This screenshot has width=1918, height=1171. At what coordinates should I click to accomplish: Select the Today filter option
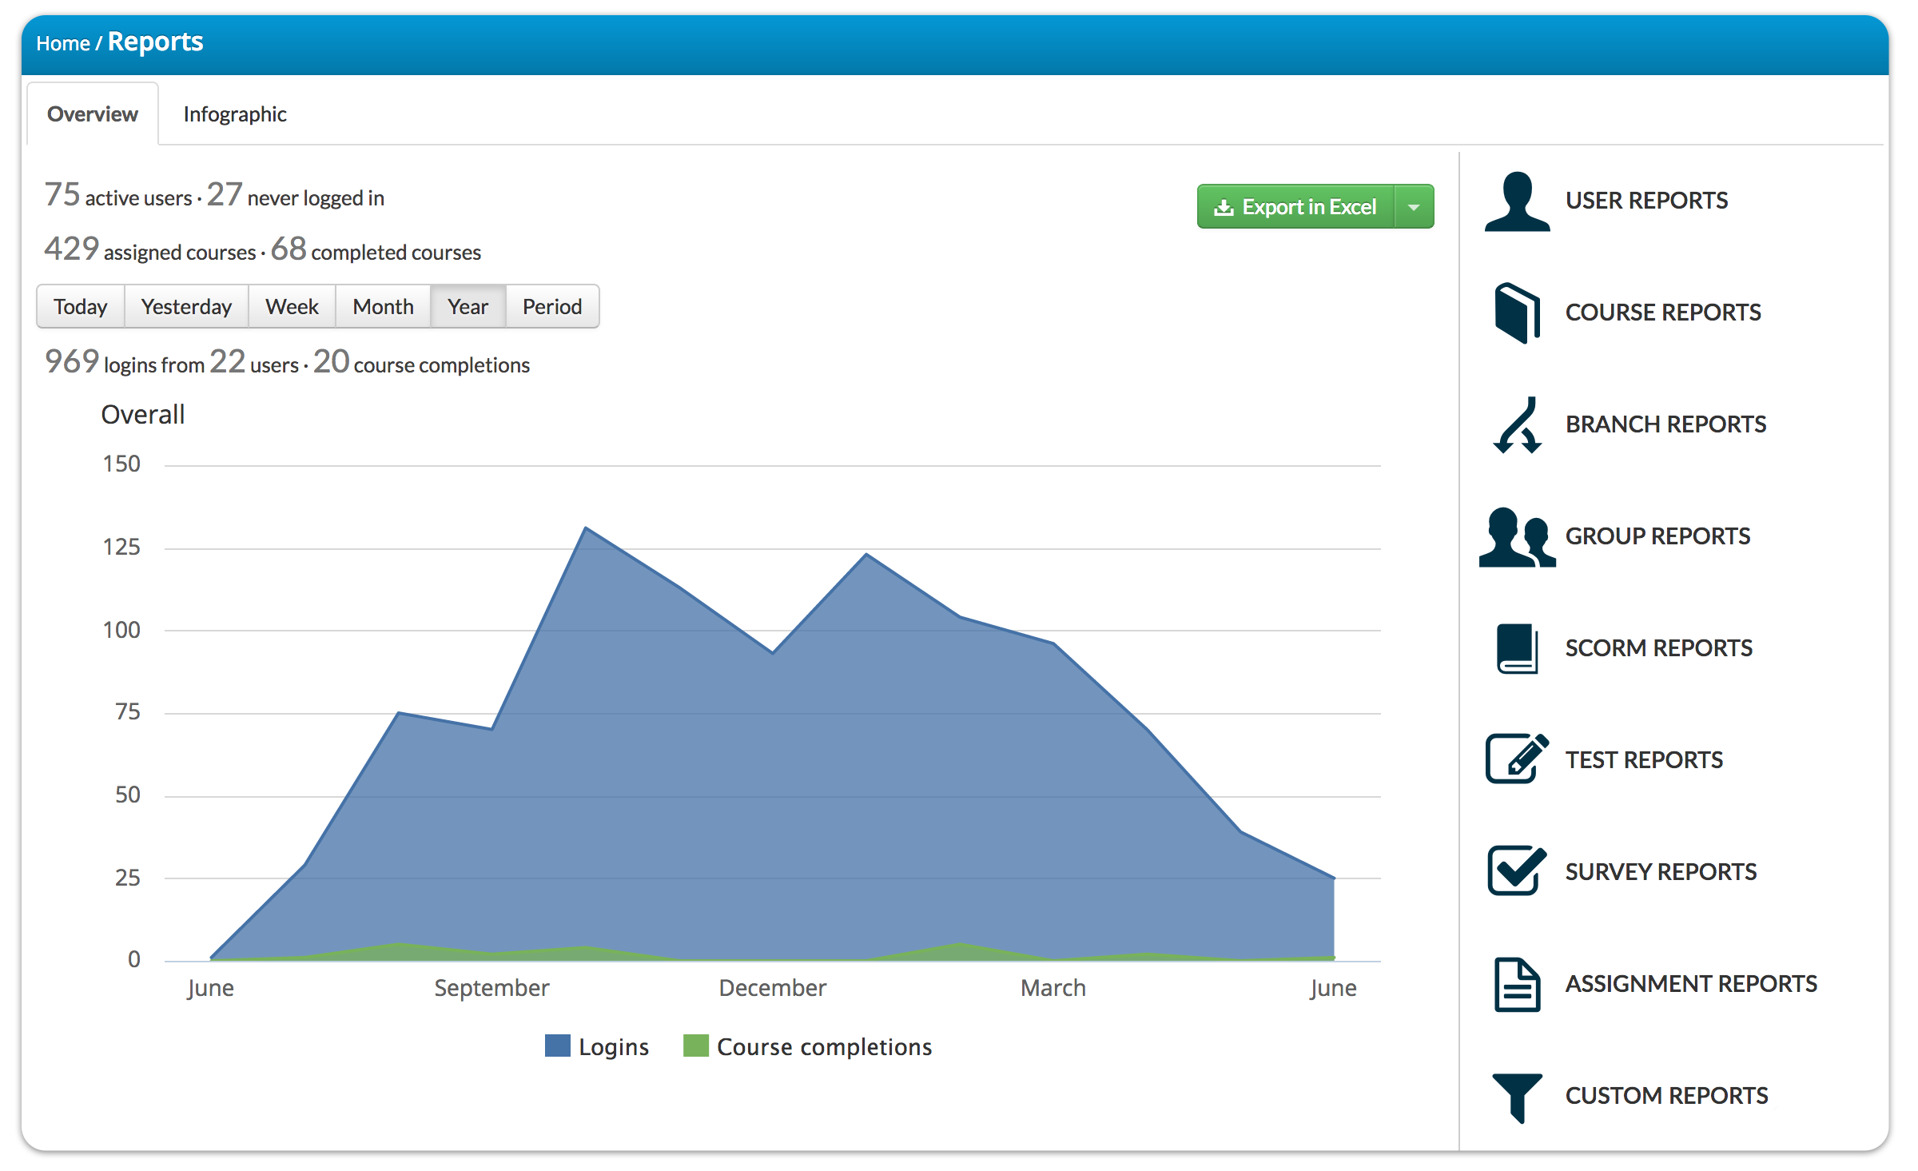80,306
